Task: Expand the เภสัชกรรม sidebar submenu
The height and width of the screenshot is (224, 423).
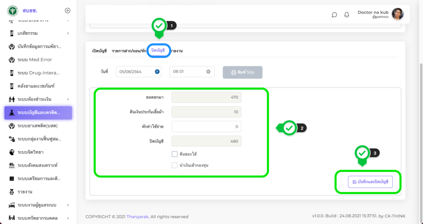Action: click(68, 33)
